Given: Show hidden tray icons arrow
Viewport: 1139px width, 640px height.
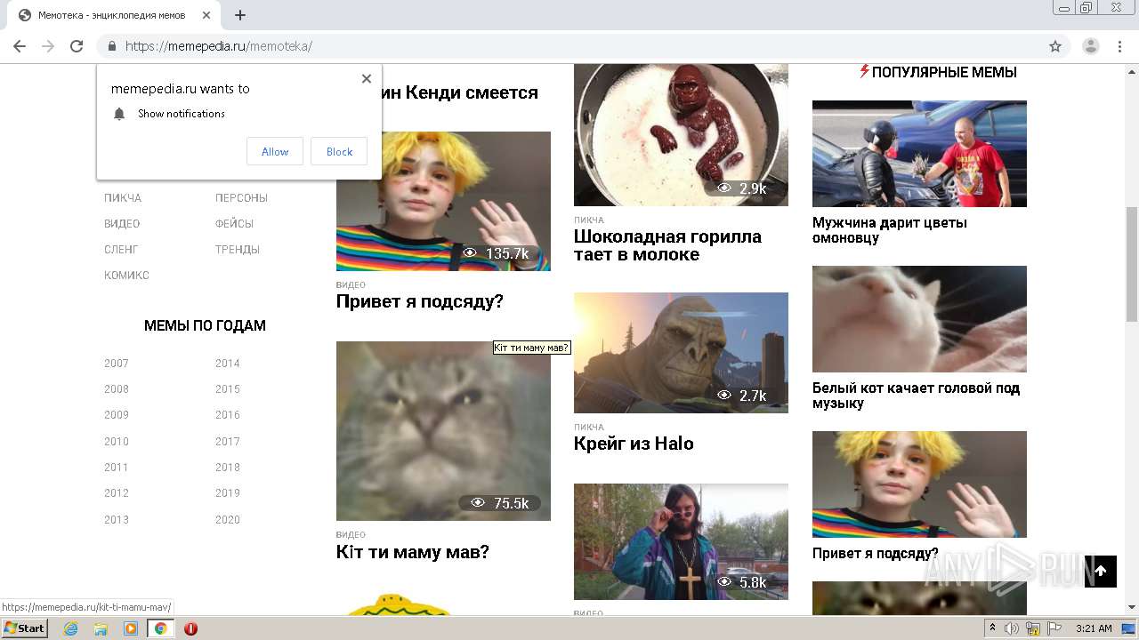Looking at the screenshot, I should tap(992, 628).
